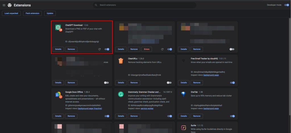The width and height of the screenshot is (291, 133).
Task: Open Details for Google Docs Offline
Action: (x=58, y=116)
